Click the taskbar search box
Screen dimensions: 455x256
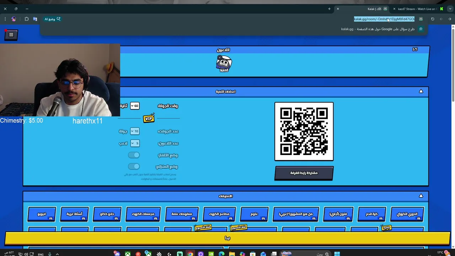306,254
